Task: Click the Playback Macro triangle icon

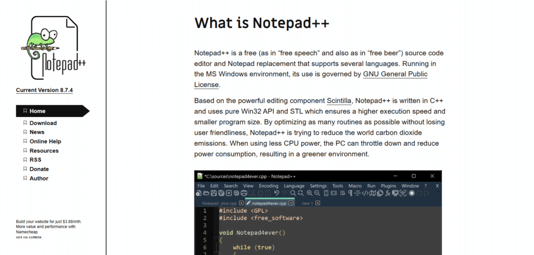Action: [427, 193]
